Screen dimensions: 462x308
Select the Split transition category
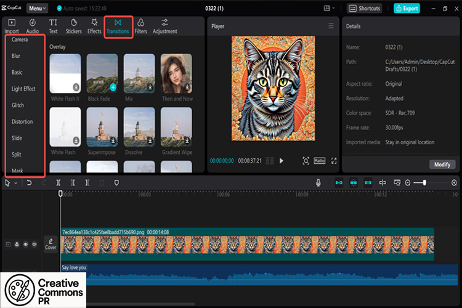[16, 155]
